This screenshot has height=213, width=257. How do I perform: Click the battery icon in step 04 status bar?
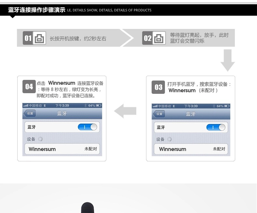click(99, 106)
